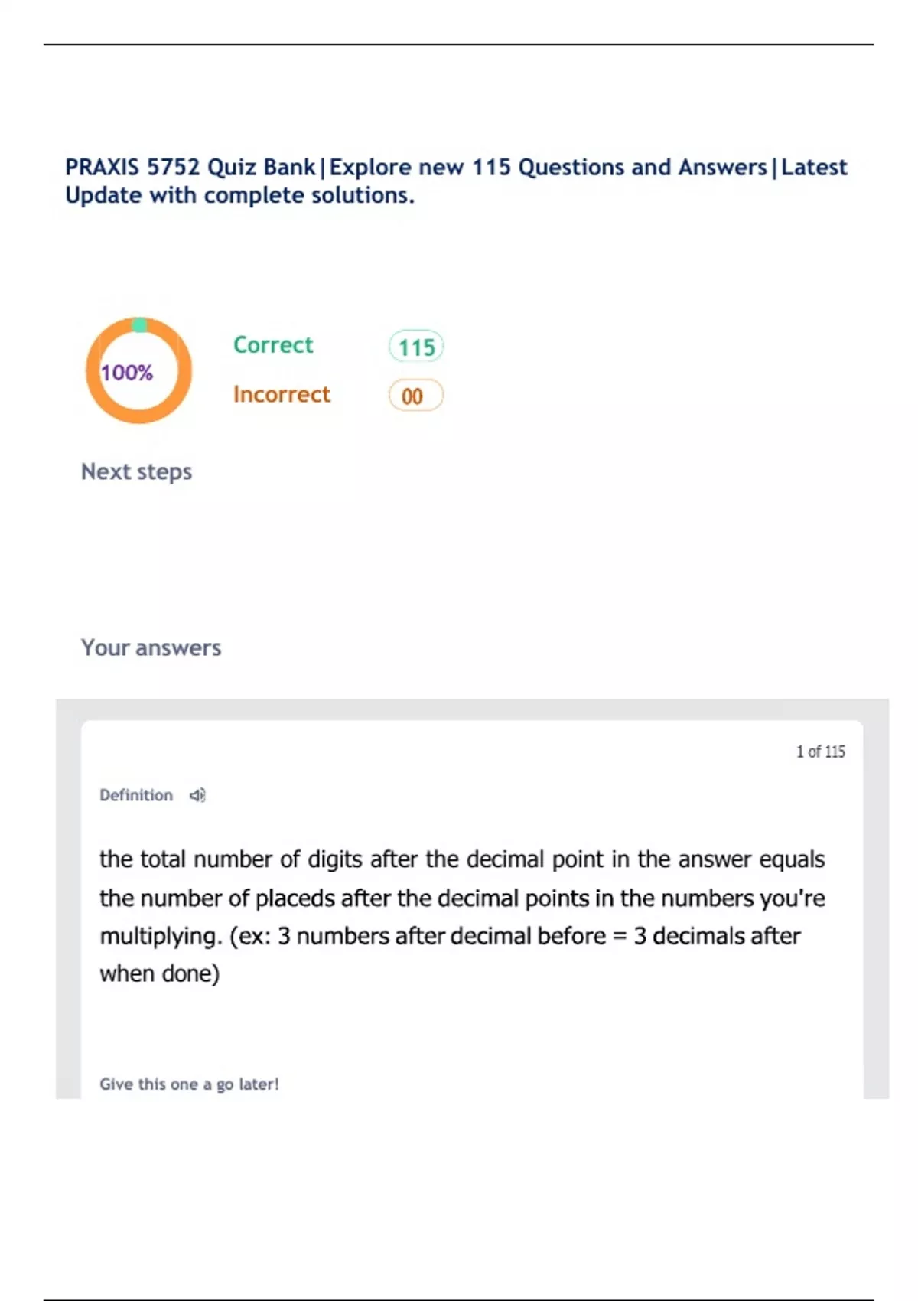
Task: Click the green "Correct" label
Action: [273, 345]
